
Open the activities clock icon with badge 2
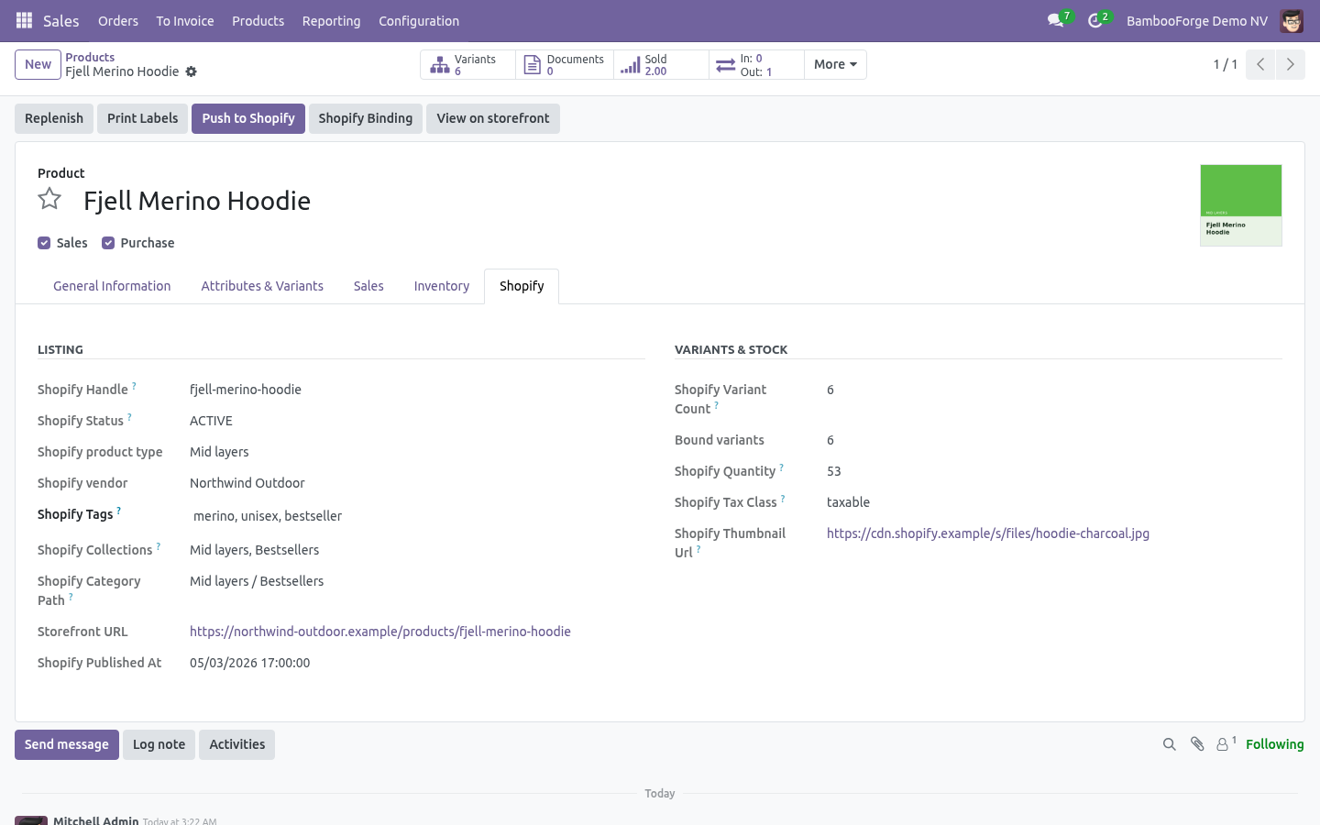(x=1095, y=20)
